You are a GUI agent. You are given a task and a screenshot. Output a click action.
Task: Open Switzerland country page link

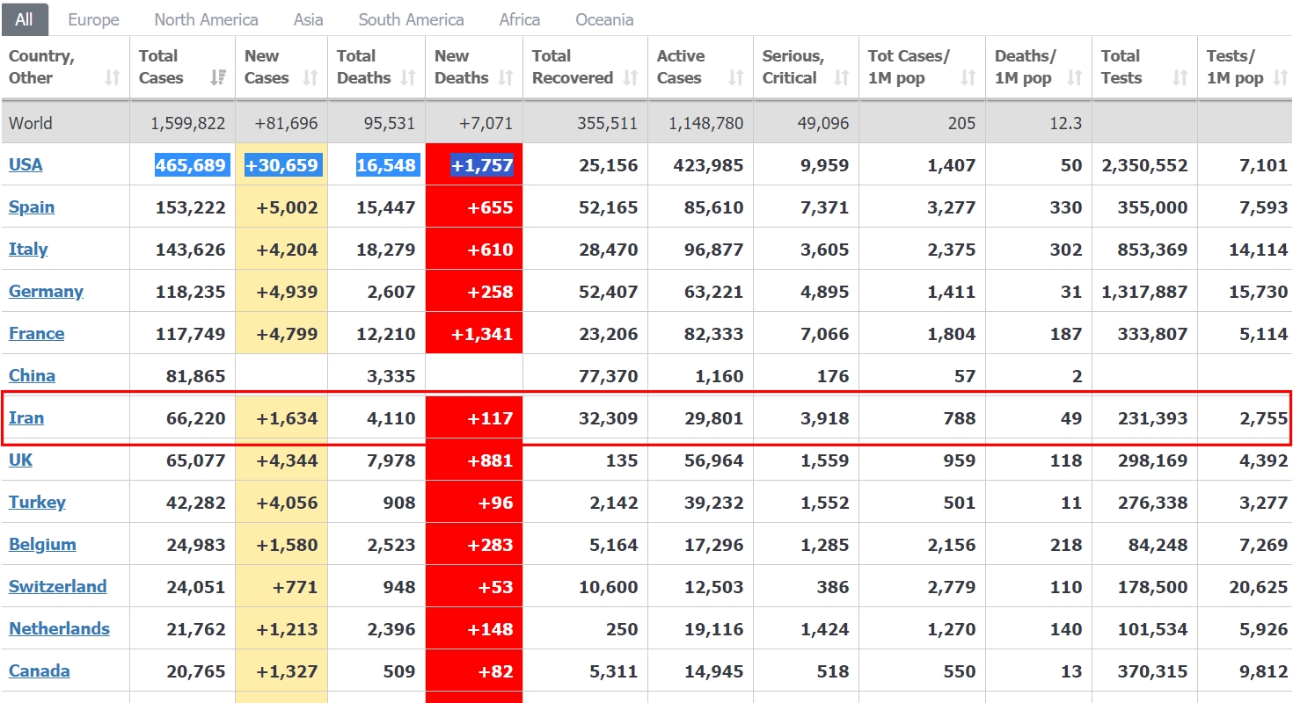tap(58, 586)
